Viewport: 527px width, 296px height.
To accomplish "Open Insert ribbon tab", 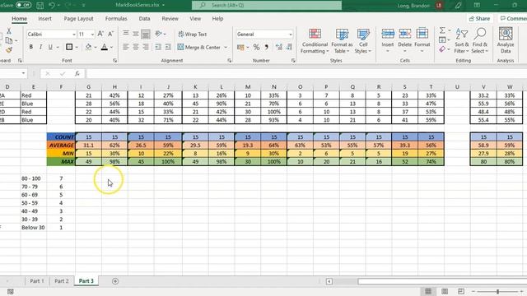I will [x=44, y=19].
